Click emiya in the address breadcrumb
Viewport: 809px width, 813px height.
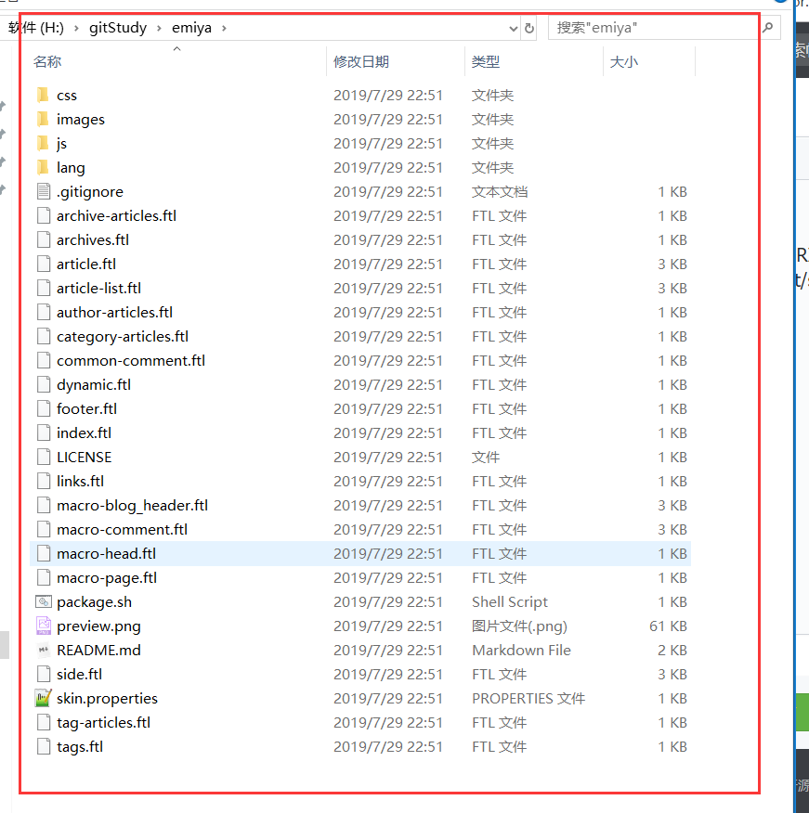click(191, 28)
